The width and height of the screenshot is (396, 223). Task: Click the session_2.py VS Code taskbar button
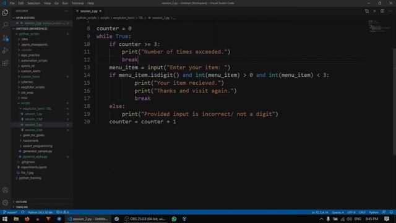(88, 219)
